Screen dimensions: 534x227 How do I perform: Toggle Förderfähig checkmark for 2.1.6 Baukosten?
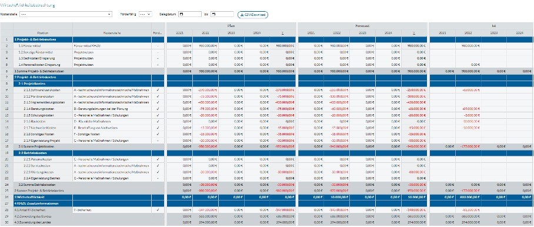pyautogui.click(x=158, y=121)
